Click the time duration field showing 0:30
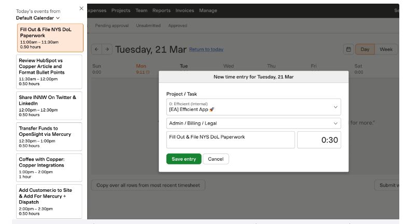405x224 pixels. click(x=319, y=140)
